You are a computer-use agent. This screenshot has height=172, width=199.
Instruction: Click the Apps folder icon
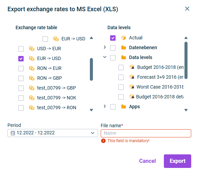123,107
